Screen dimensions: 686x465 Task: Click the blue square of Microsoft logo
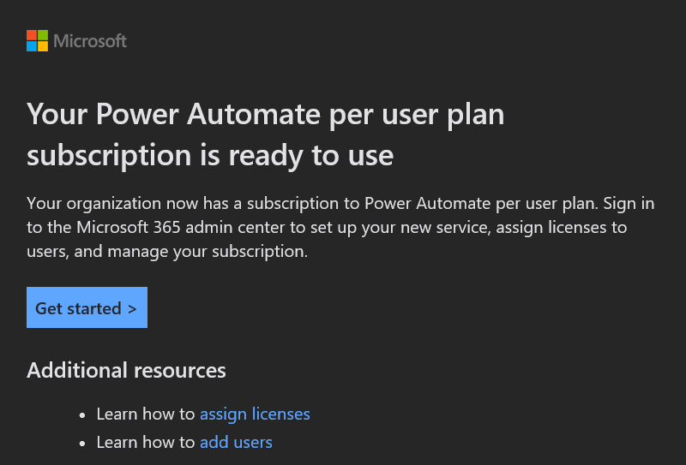(32, 46)
